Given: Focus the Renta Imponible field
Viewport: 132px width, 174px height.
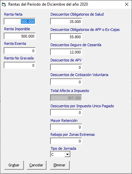Looking at the screenshot, I should tap(20, 36).
